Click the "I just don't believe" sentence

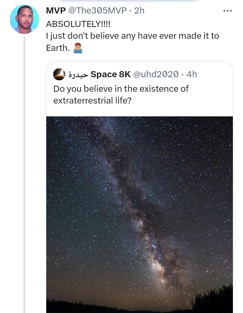coord(132,36)
